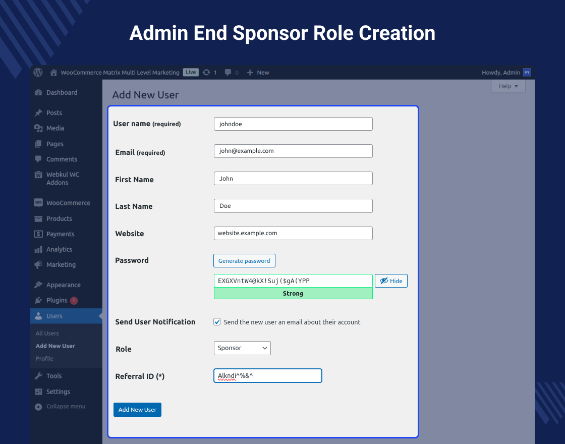Click the Referral ID input field
The width and height of the screenshot is (565, 444).
click(x=268, y=375)
